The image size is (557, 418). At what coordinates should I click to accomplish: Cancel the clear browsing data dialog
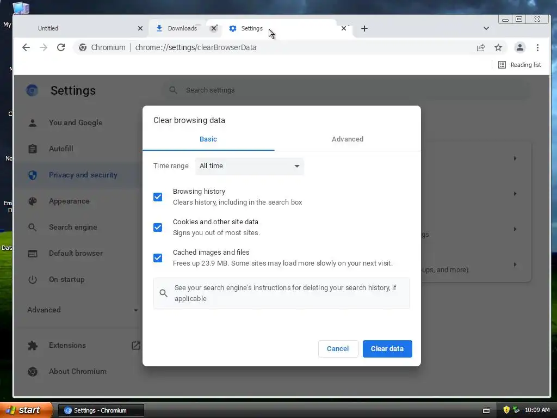(338, 349)
